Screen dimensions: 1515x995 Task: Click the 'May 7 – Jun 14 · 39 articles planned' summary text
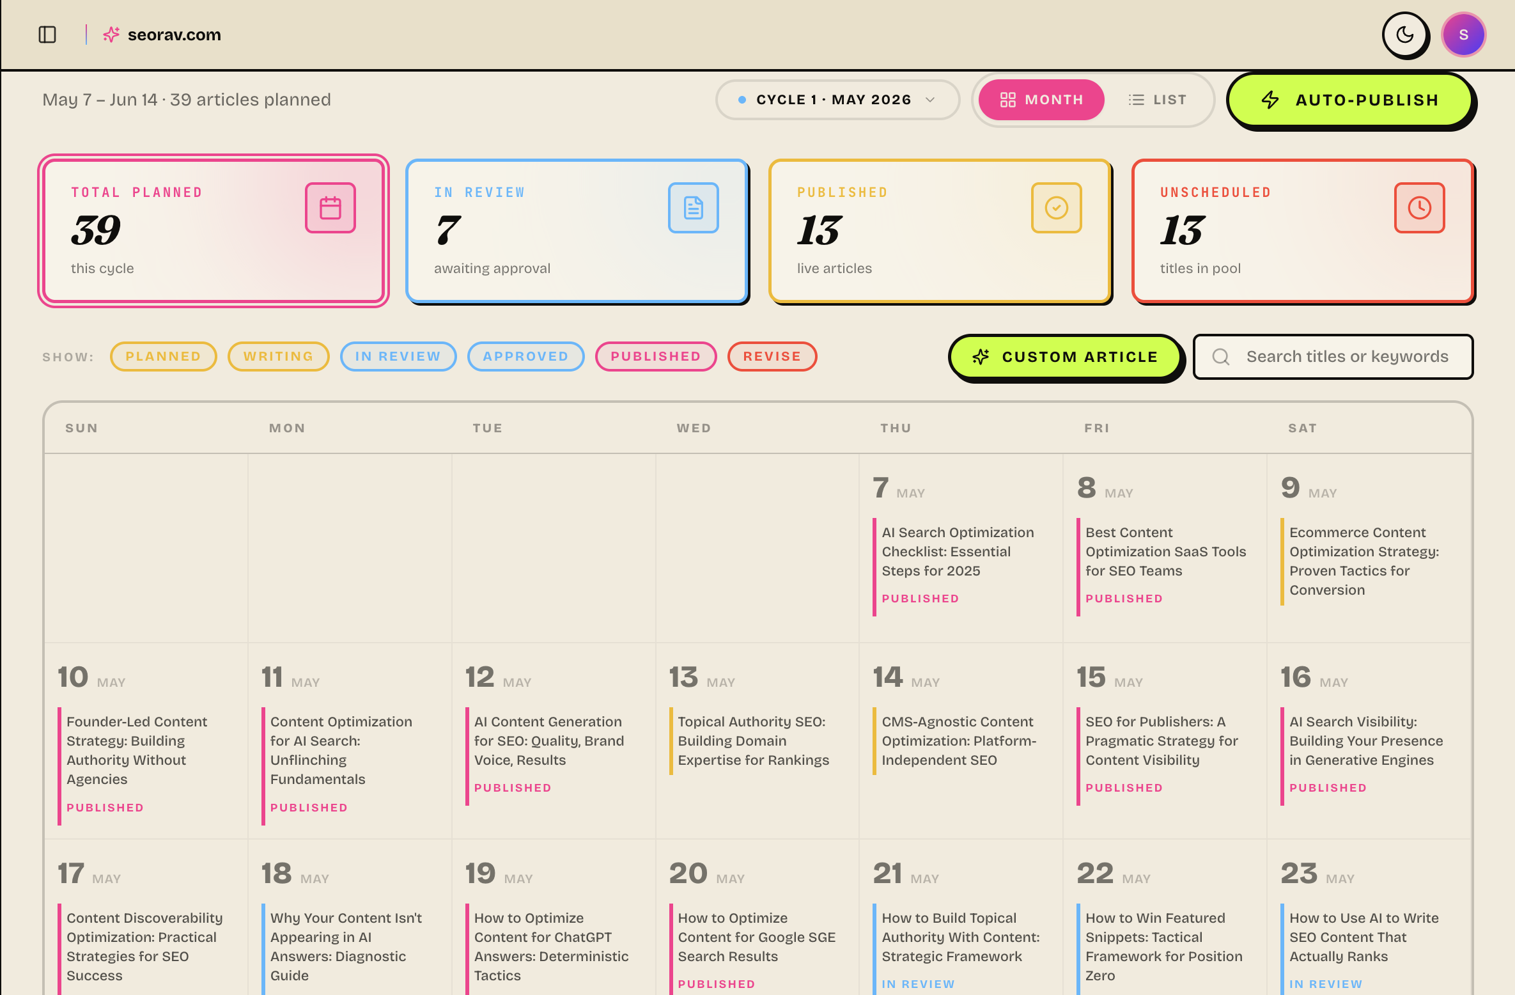187,100
